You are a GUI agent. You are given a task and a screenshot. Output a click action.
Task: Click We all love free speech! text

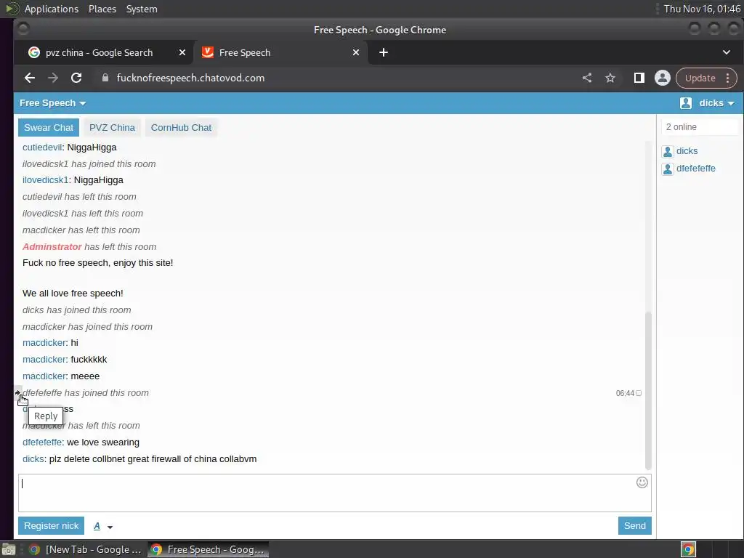click(x=73, y=294)
